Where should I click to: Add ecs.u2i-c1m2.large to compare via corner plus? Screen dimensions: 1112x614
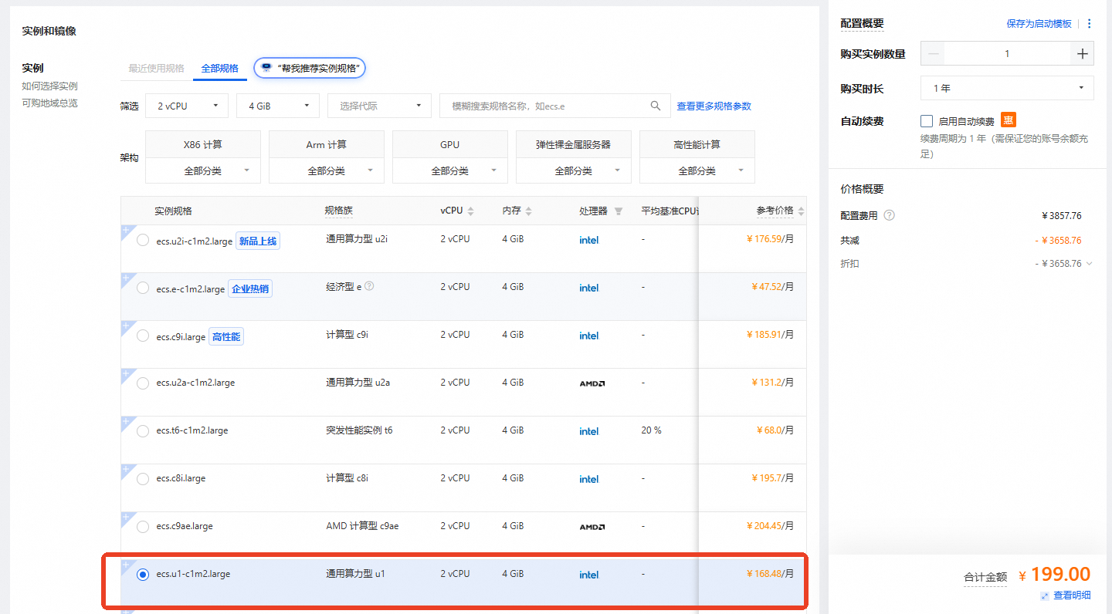pyautogui.click(x=126, y=231)
